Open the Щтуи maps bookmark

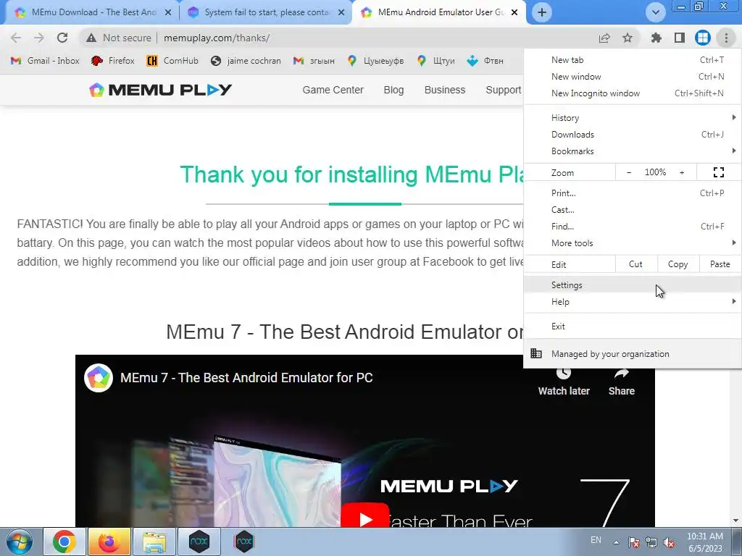(x=435, y=61)
